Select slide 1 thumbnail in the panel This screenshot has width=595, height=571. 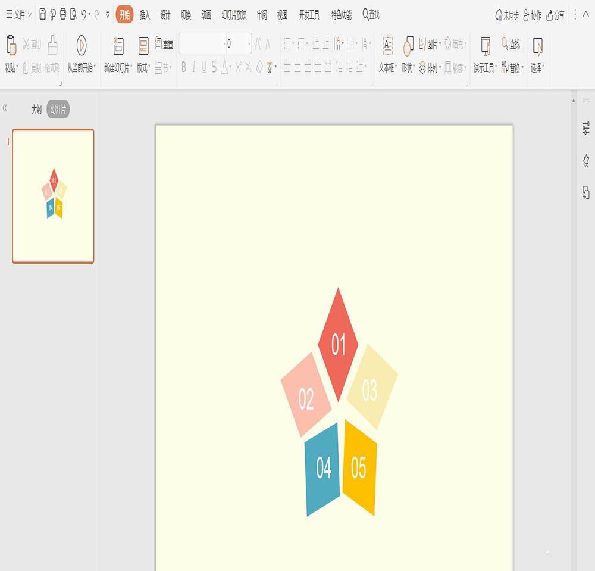[53, 196]
